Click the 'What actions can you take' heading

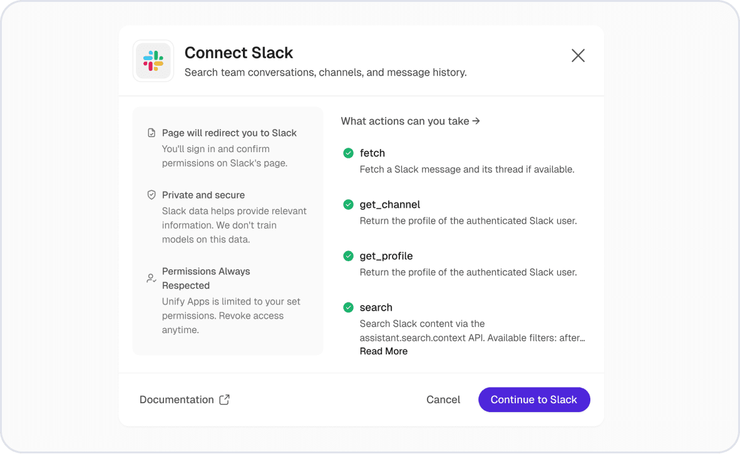(x=410, y=121)
